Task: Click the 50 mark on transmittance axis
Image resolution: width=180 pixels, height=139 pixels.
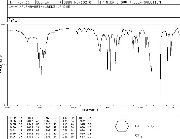Action: (x=4, y=65)
